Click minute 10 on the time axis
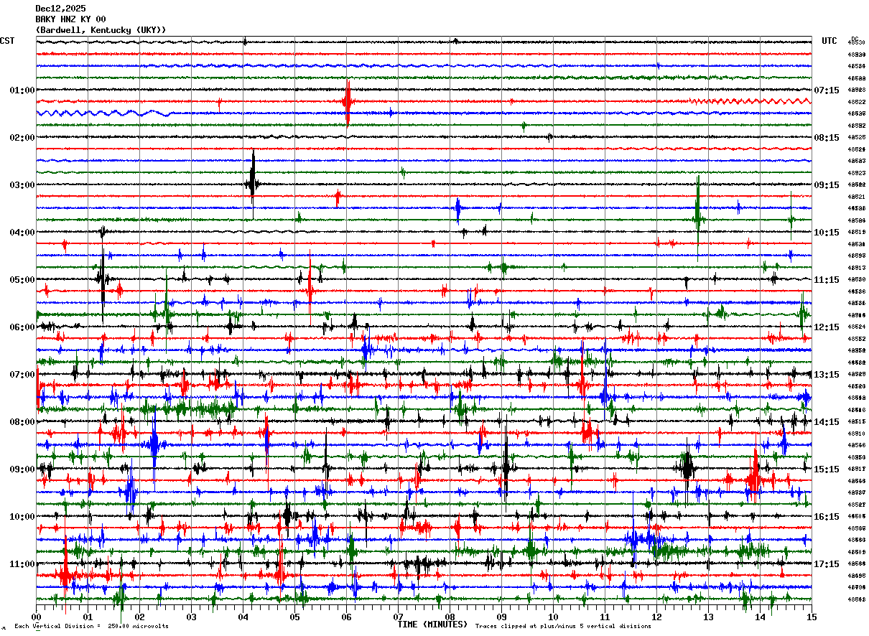 (553, 617)
